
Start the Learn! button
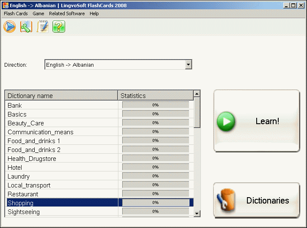point(257,121)
